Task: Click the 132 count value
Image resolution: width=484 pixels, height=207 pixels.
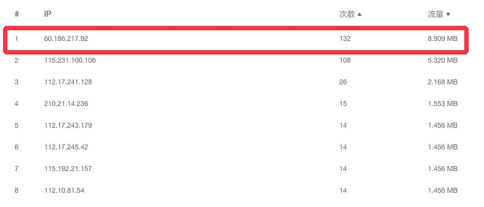Action: 345,38
